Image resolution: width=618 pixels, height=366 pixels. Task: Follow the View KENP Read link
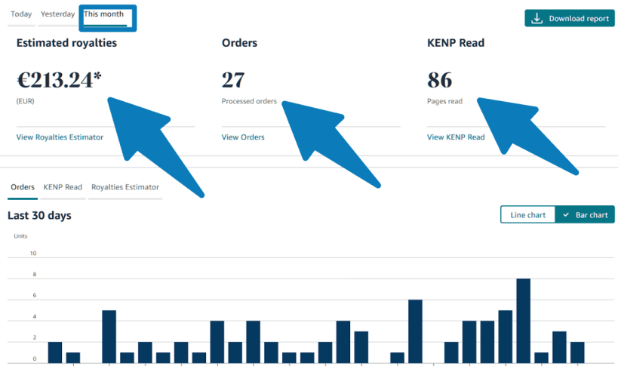(456, 137)
